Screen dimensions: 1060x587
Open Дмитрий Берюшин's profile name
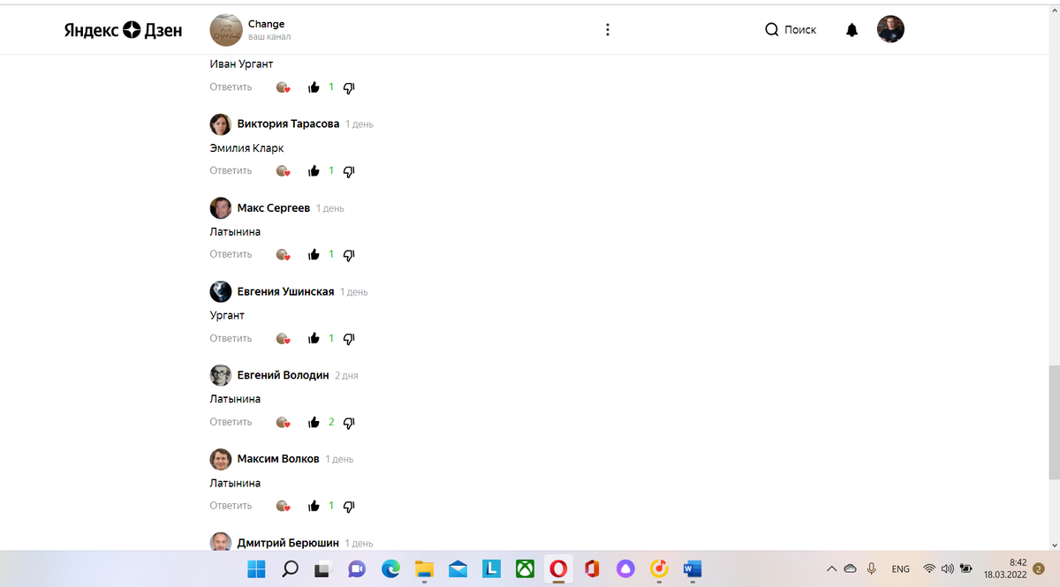pyautogui.click(x=288, y=543)
